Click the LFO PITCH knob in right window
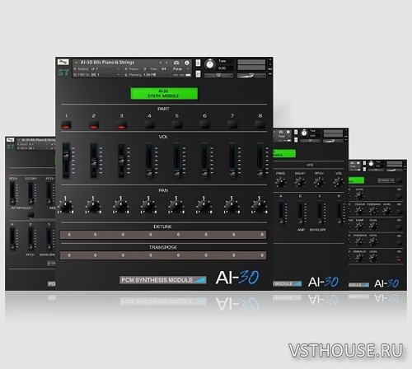This screenshot has width=412, height=369. pyautogui.click(x=319, y=182)
